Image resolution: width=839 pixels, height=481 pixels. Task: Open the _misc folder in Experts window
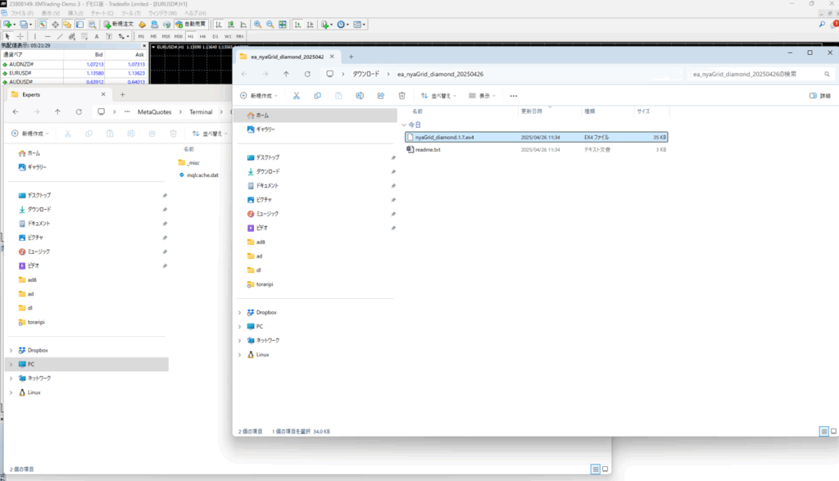(193, 162)
